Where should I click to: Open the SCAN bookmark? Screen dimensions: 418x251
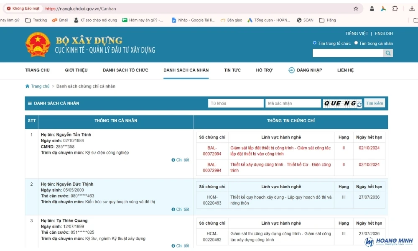tap(305, 20)
